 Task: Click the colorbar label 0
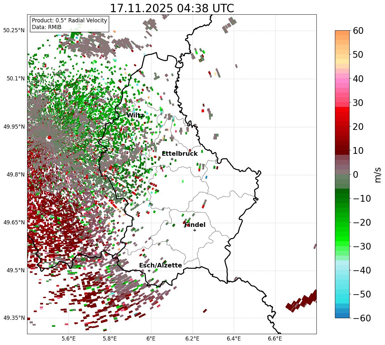tap(355, 174)
